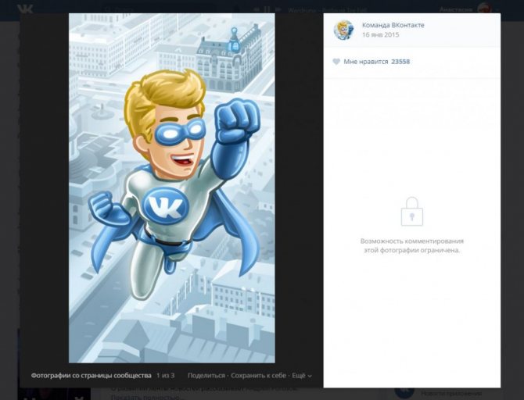Expand the Ещё dropdown menu
Screen dimensions: 524x400
coord(301,376)
